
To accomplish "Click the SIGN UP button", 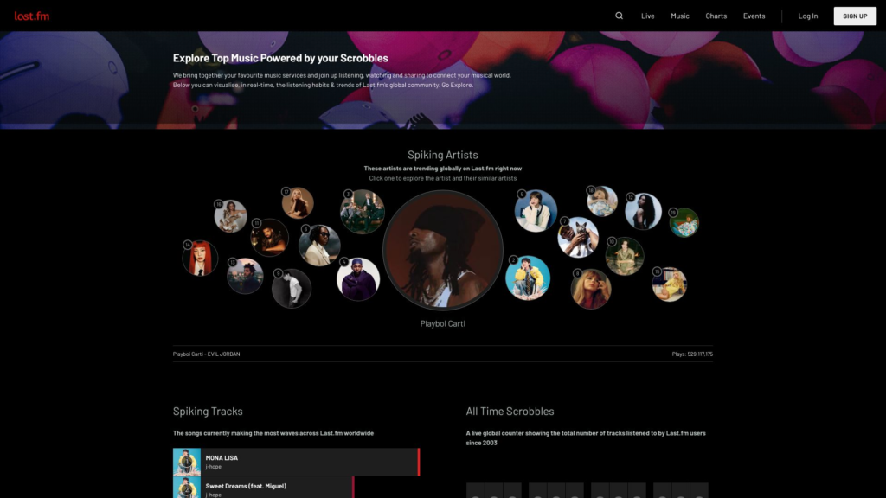I will pyautogui.click(x=855, y=16).
